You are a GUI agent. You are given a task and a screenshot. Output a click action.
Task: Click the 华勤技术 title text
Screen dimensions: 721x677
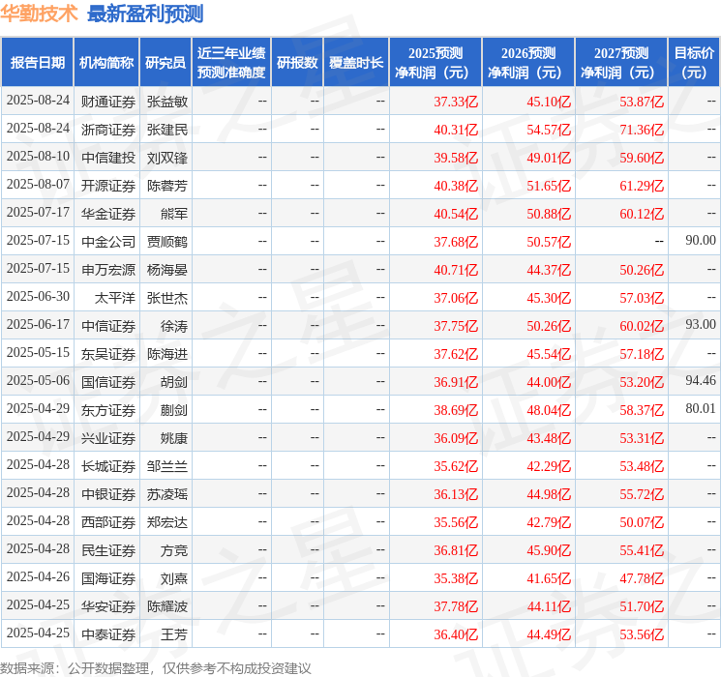39,14
